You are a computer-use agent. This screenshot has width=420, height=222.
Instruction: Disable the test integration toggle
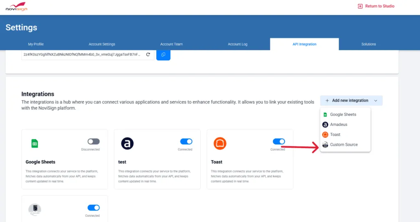(x=186, y=141)
